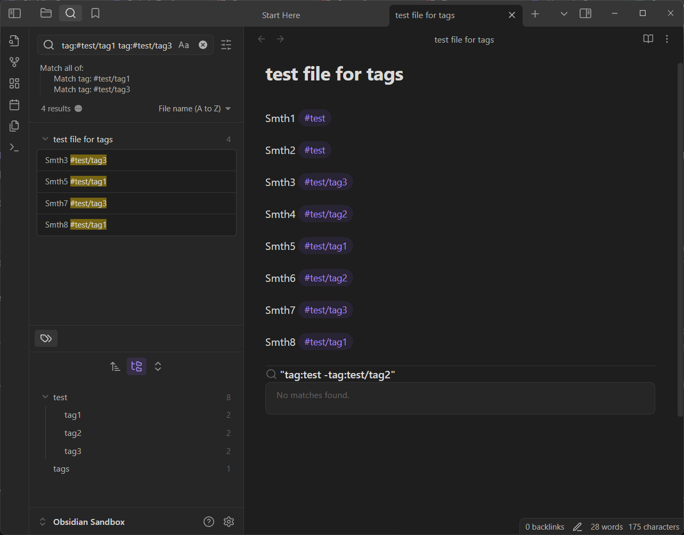
Task: Collapse test file for tags results
Action: pyautogui.click(x=45, y=140)
